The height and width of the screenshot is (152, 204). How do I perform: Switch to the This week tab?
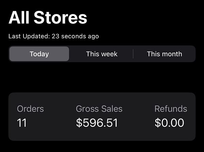click(102, 54)
